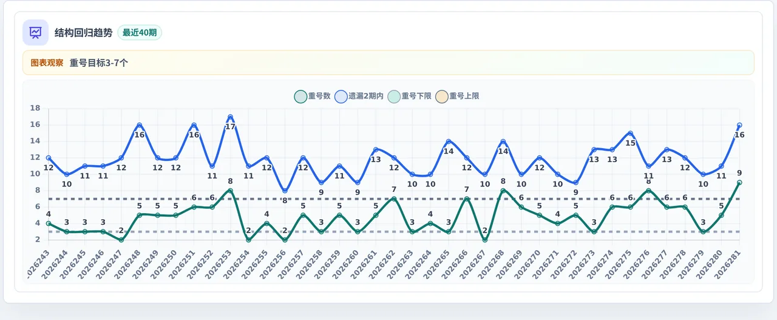
Task: Click the green swatch next to 重号数
Action: tap(300, 96)
